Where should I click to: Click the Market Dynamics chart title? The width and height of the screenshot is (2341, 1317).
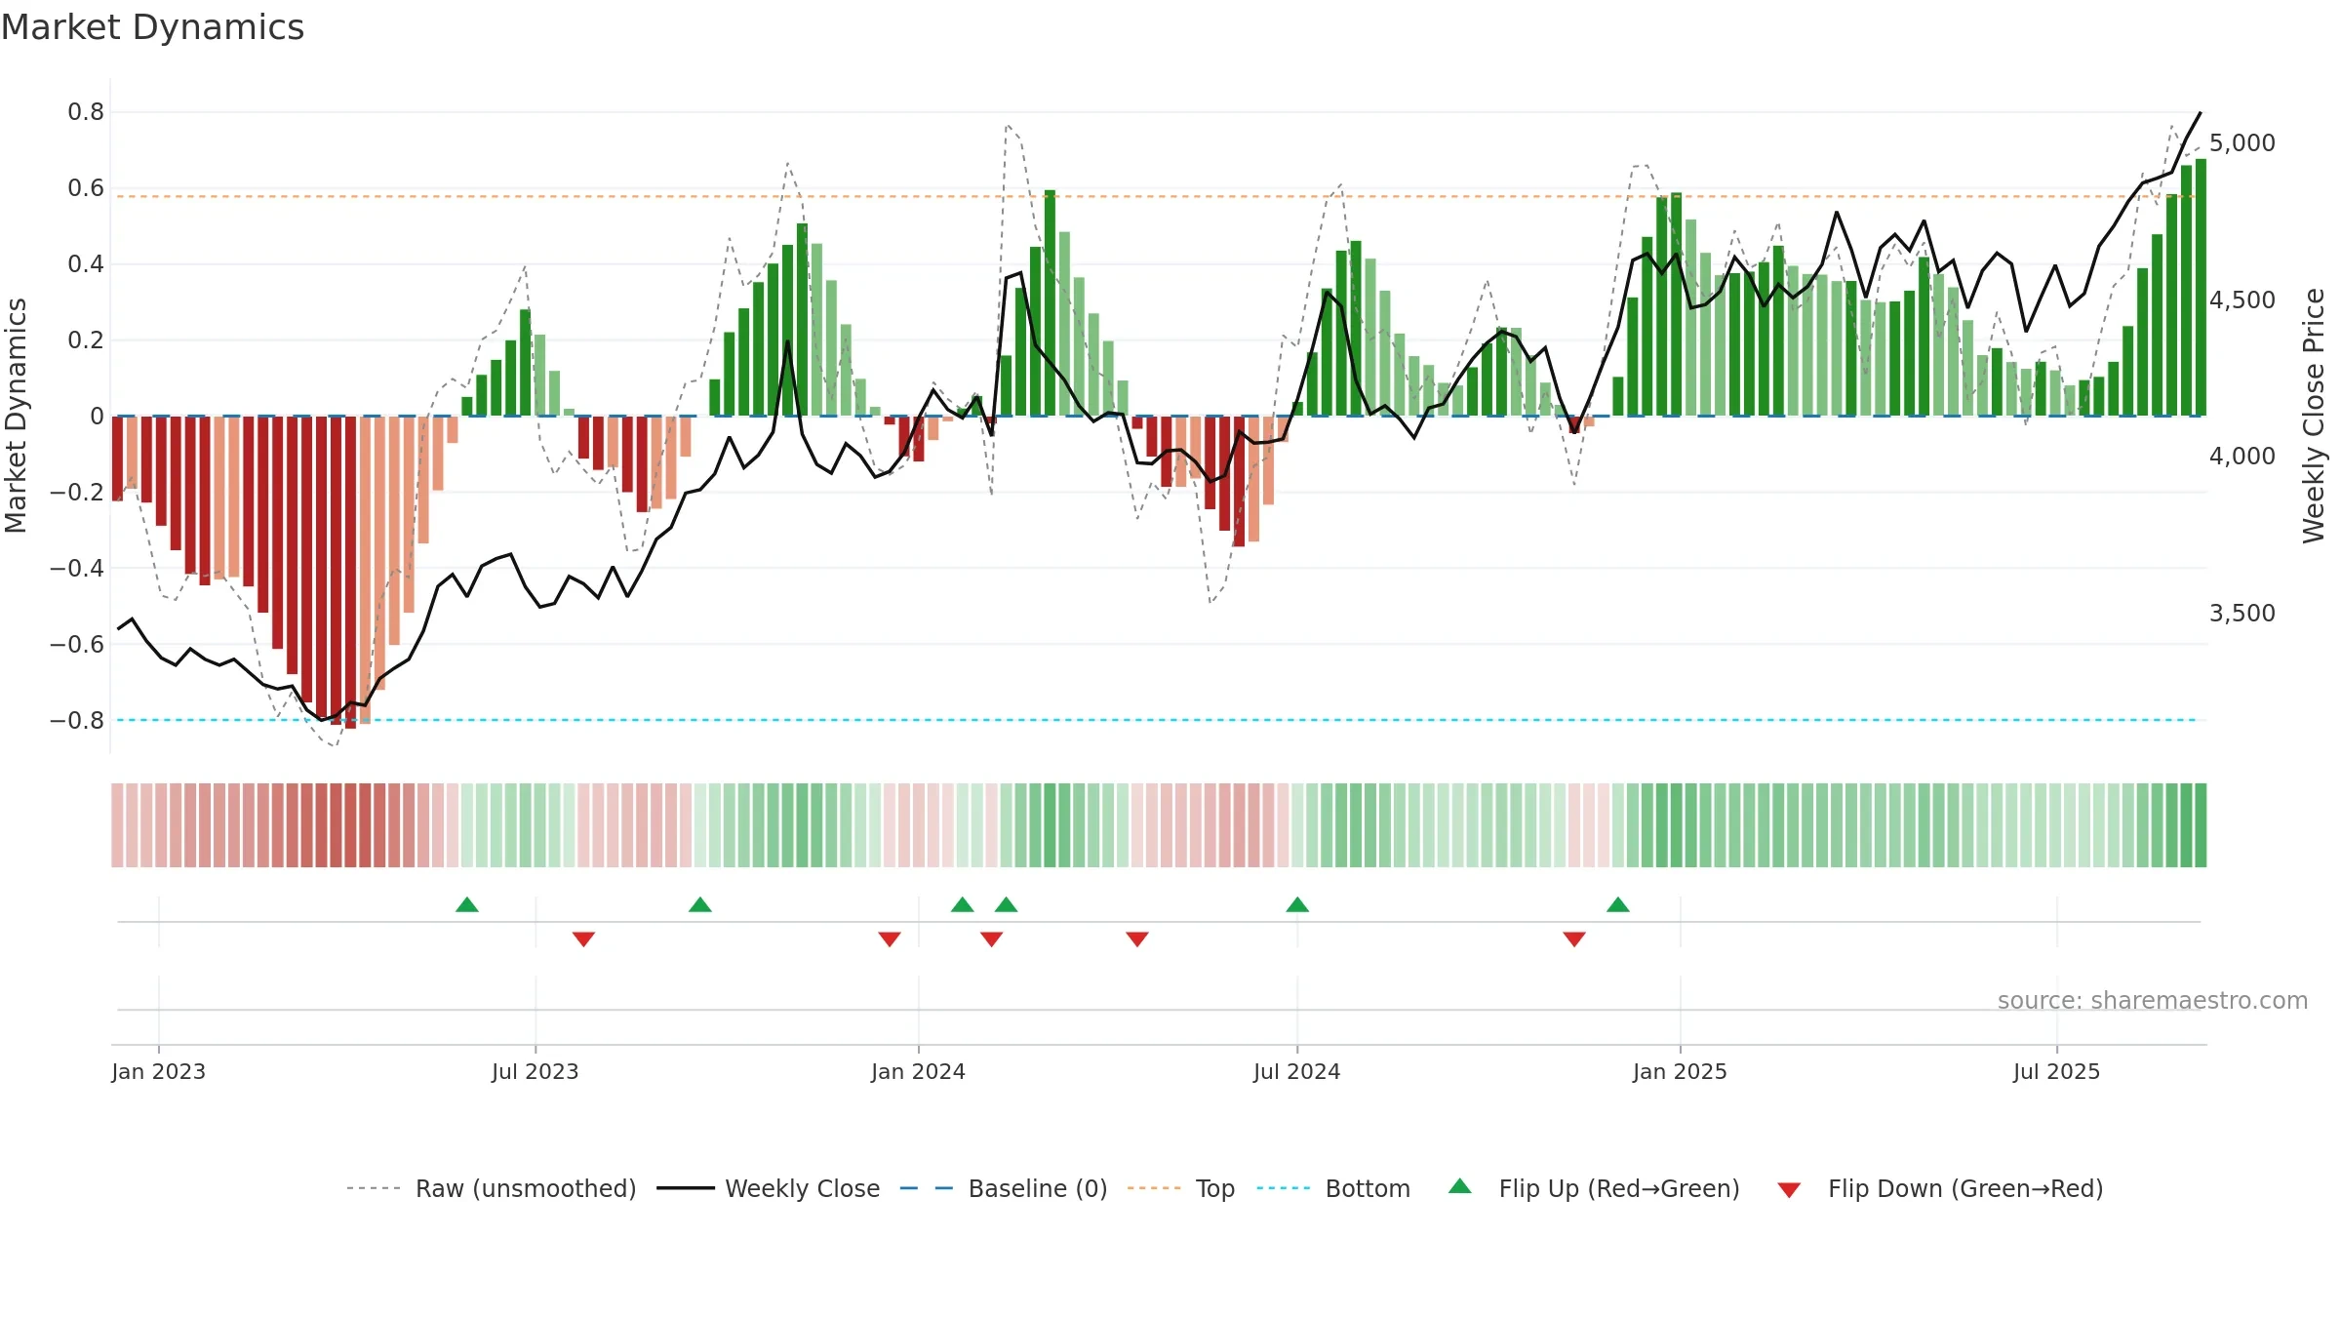[152, 27]
